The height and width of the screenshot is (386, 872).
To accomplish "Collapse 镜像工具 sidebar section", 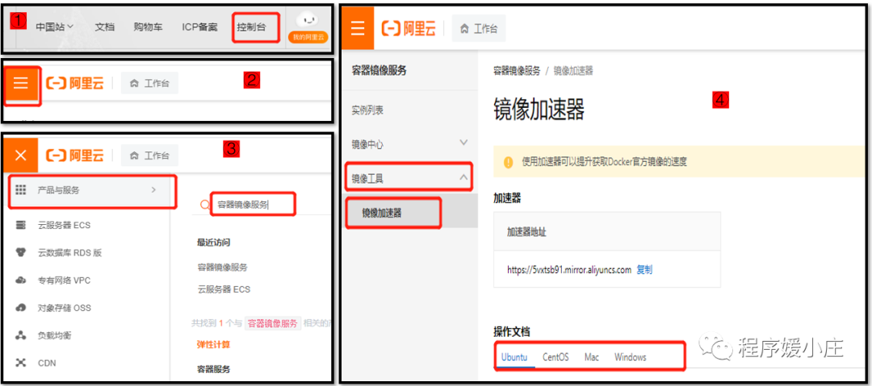I will [409, 178].
